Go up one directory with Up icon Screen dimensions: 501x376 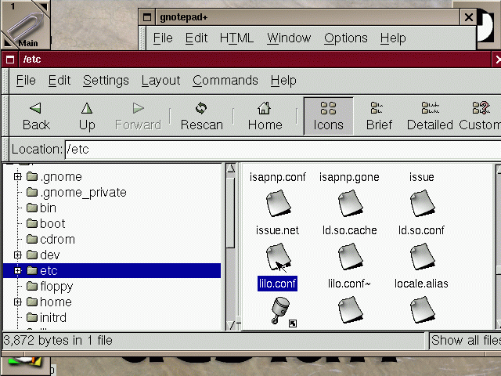click(87, 109)
